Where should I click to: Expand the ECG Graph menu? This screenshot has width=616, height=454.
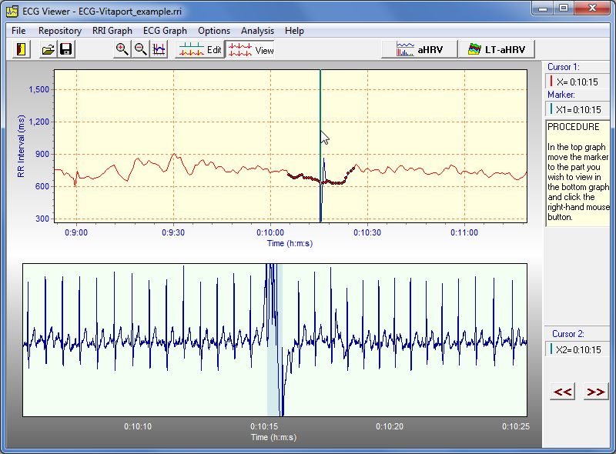(165, 31)
